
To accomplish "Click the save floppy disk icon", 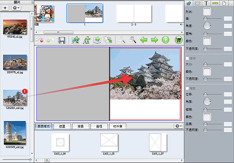I will click(62, 40).
